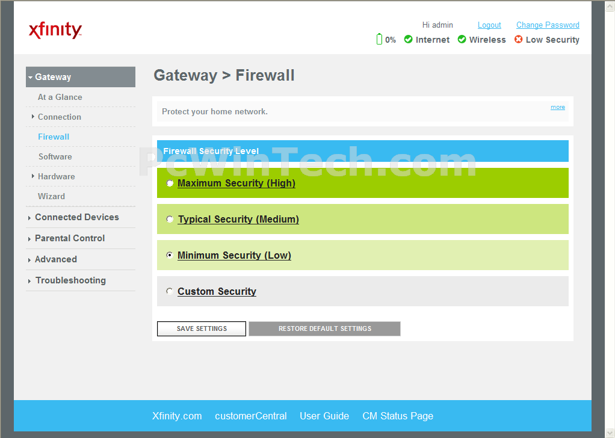This screenshot has height=438, width=615.
Task: Collapse the Gateway menu arrow
Action: (x=30, y=78)
